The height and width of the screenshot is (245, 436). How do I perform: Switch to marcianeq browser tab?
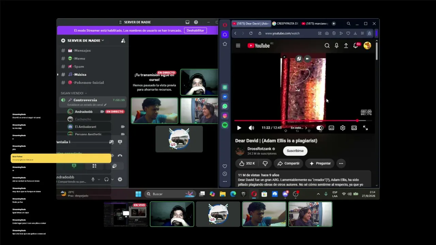click(315, 24)
